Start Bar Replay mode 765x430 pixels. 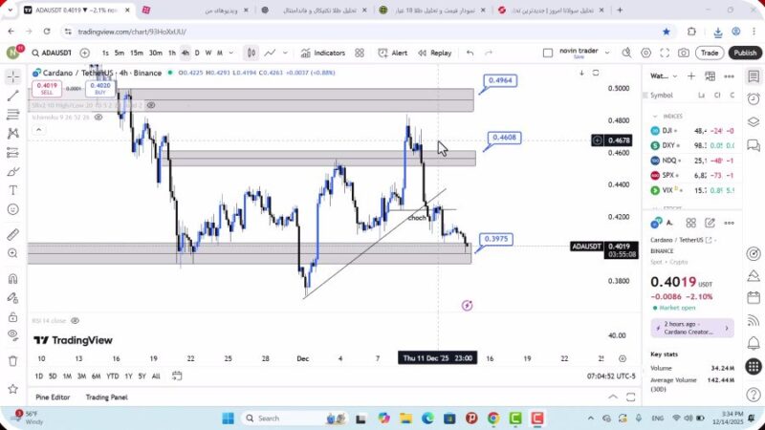pyautogui.click(x=435, y=53)
